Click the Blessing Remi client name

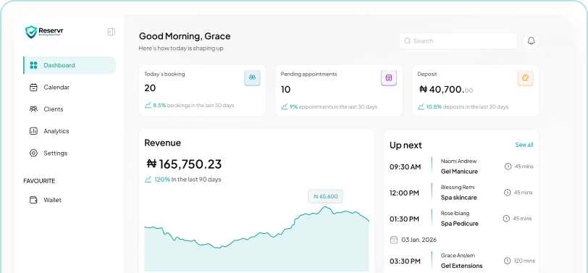(x=458, y=187)
